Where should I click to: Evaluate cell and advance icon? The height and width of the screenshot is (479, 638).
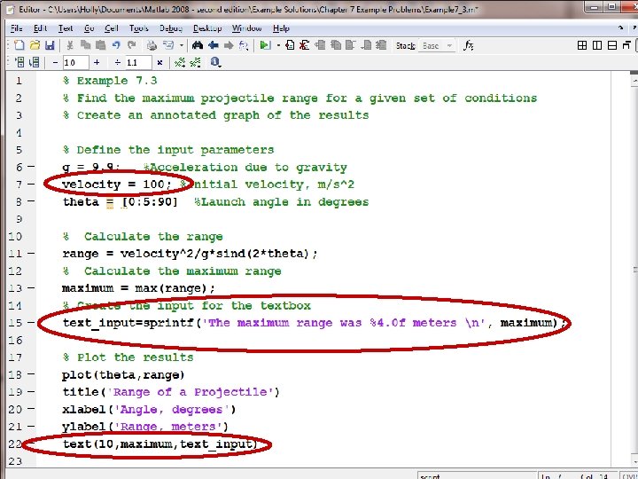[x=195, y=62]
